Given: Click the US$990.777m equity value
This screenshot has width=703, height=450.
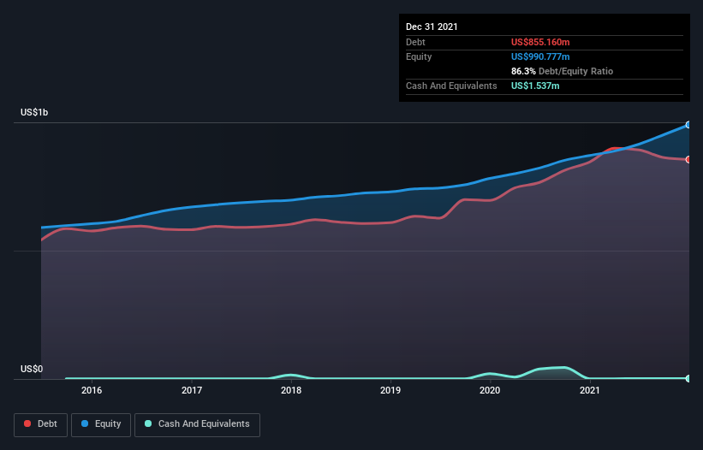Looking at the screenshot, I should (540, 56).
